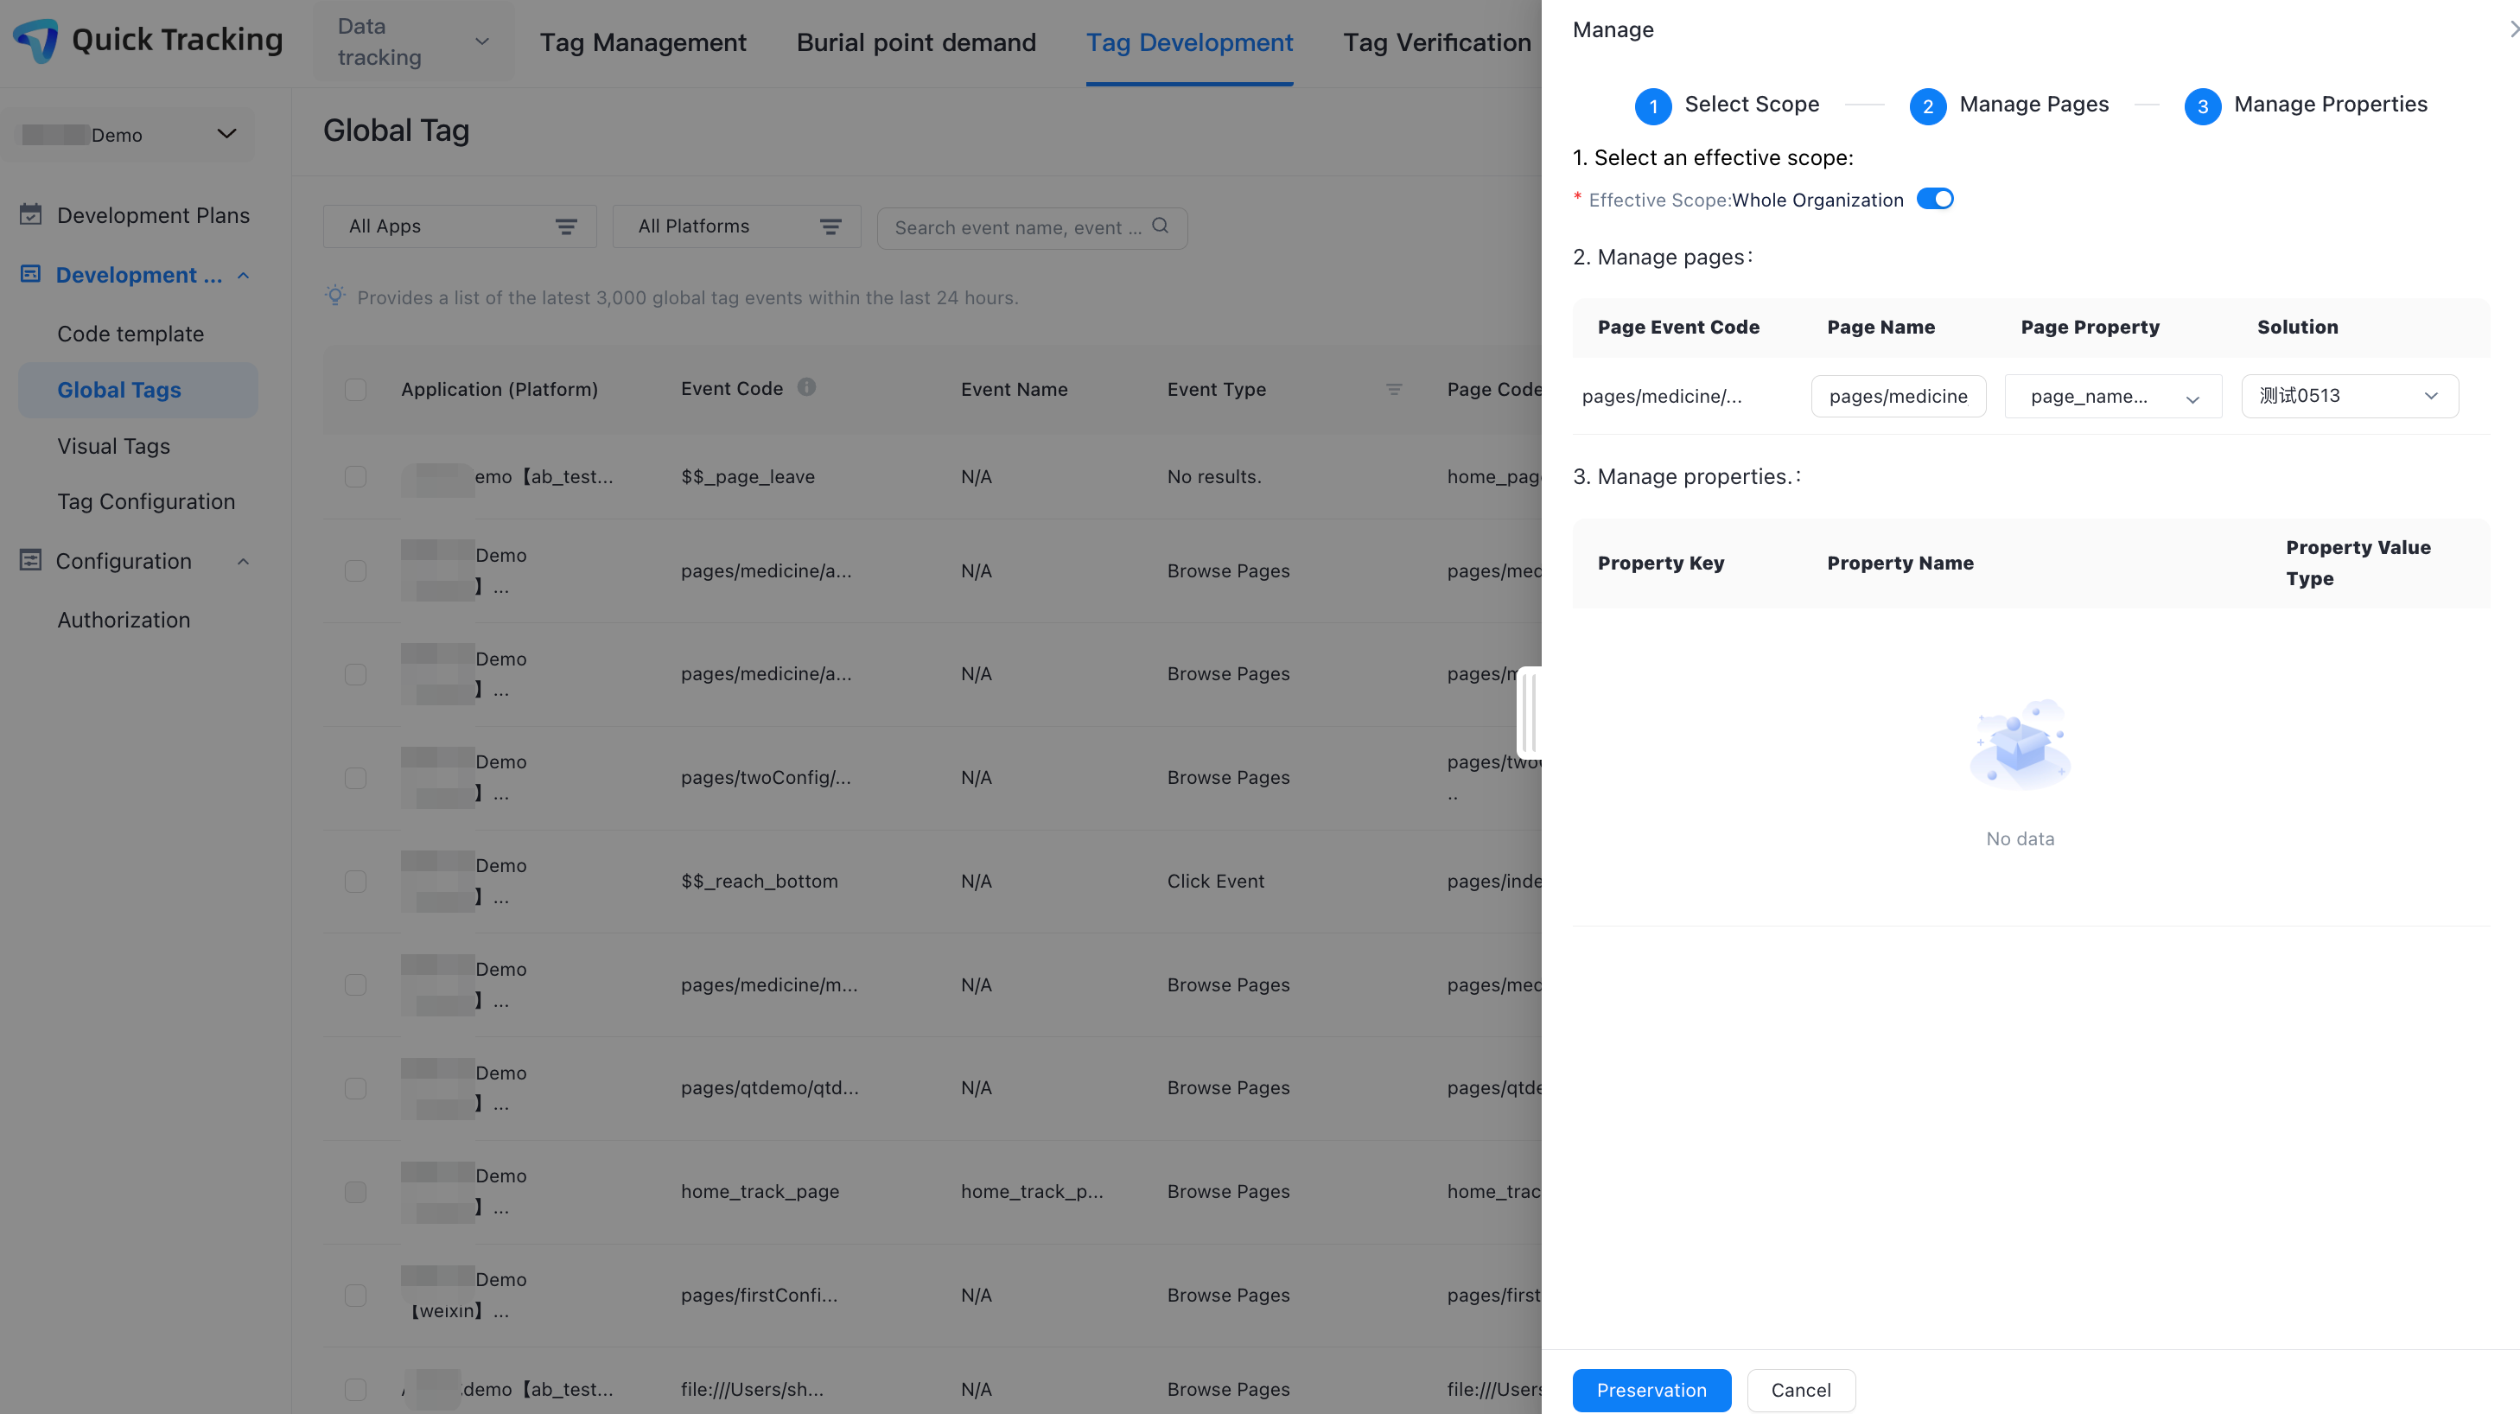
Task: Click the Page Name input field
Action: pyautogui.click(x=1898, y=397)
